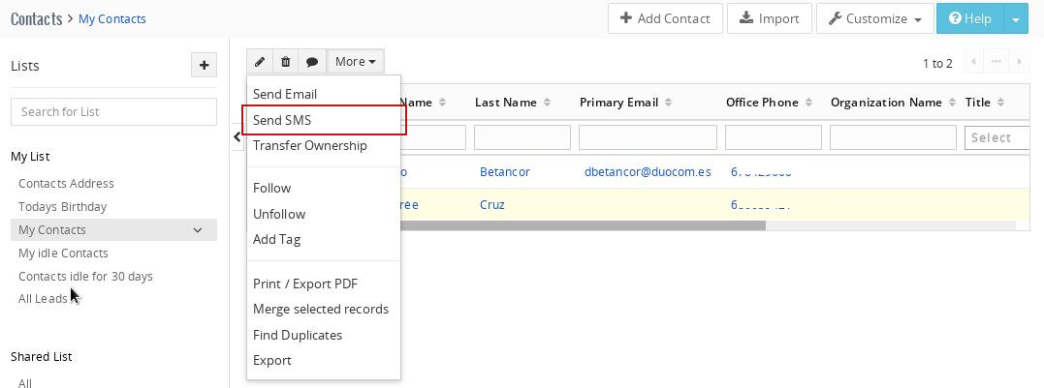1044x388 pixels.
Task: Click the trash delete icon
Action: click(286, 62)
